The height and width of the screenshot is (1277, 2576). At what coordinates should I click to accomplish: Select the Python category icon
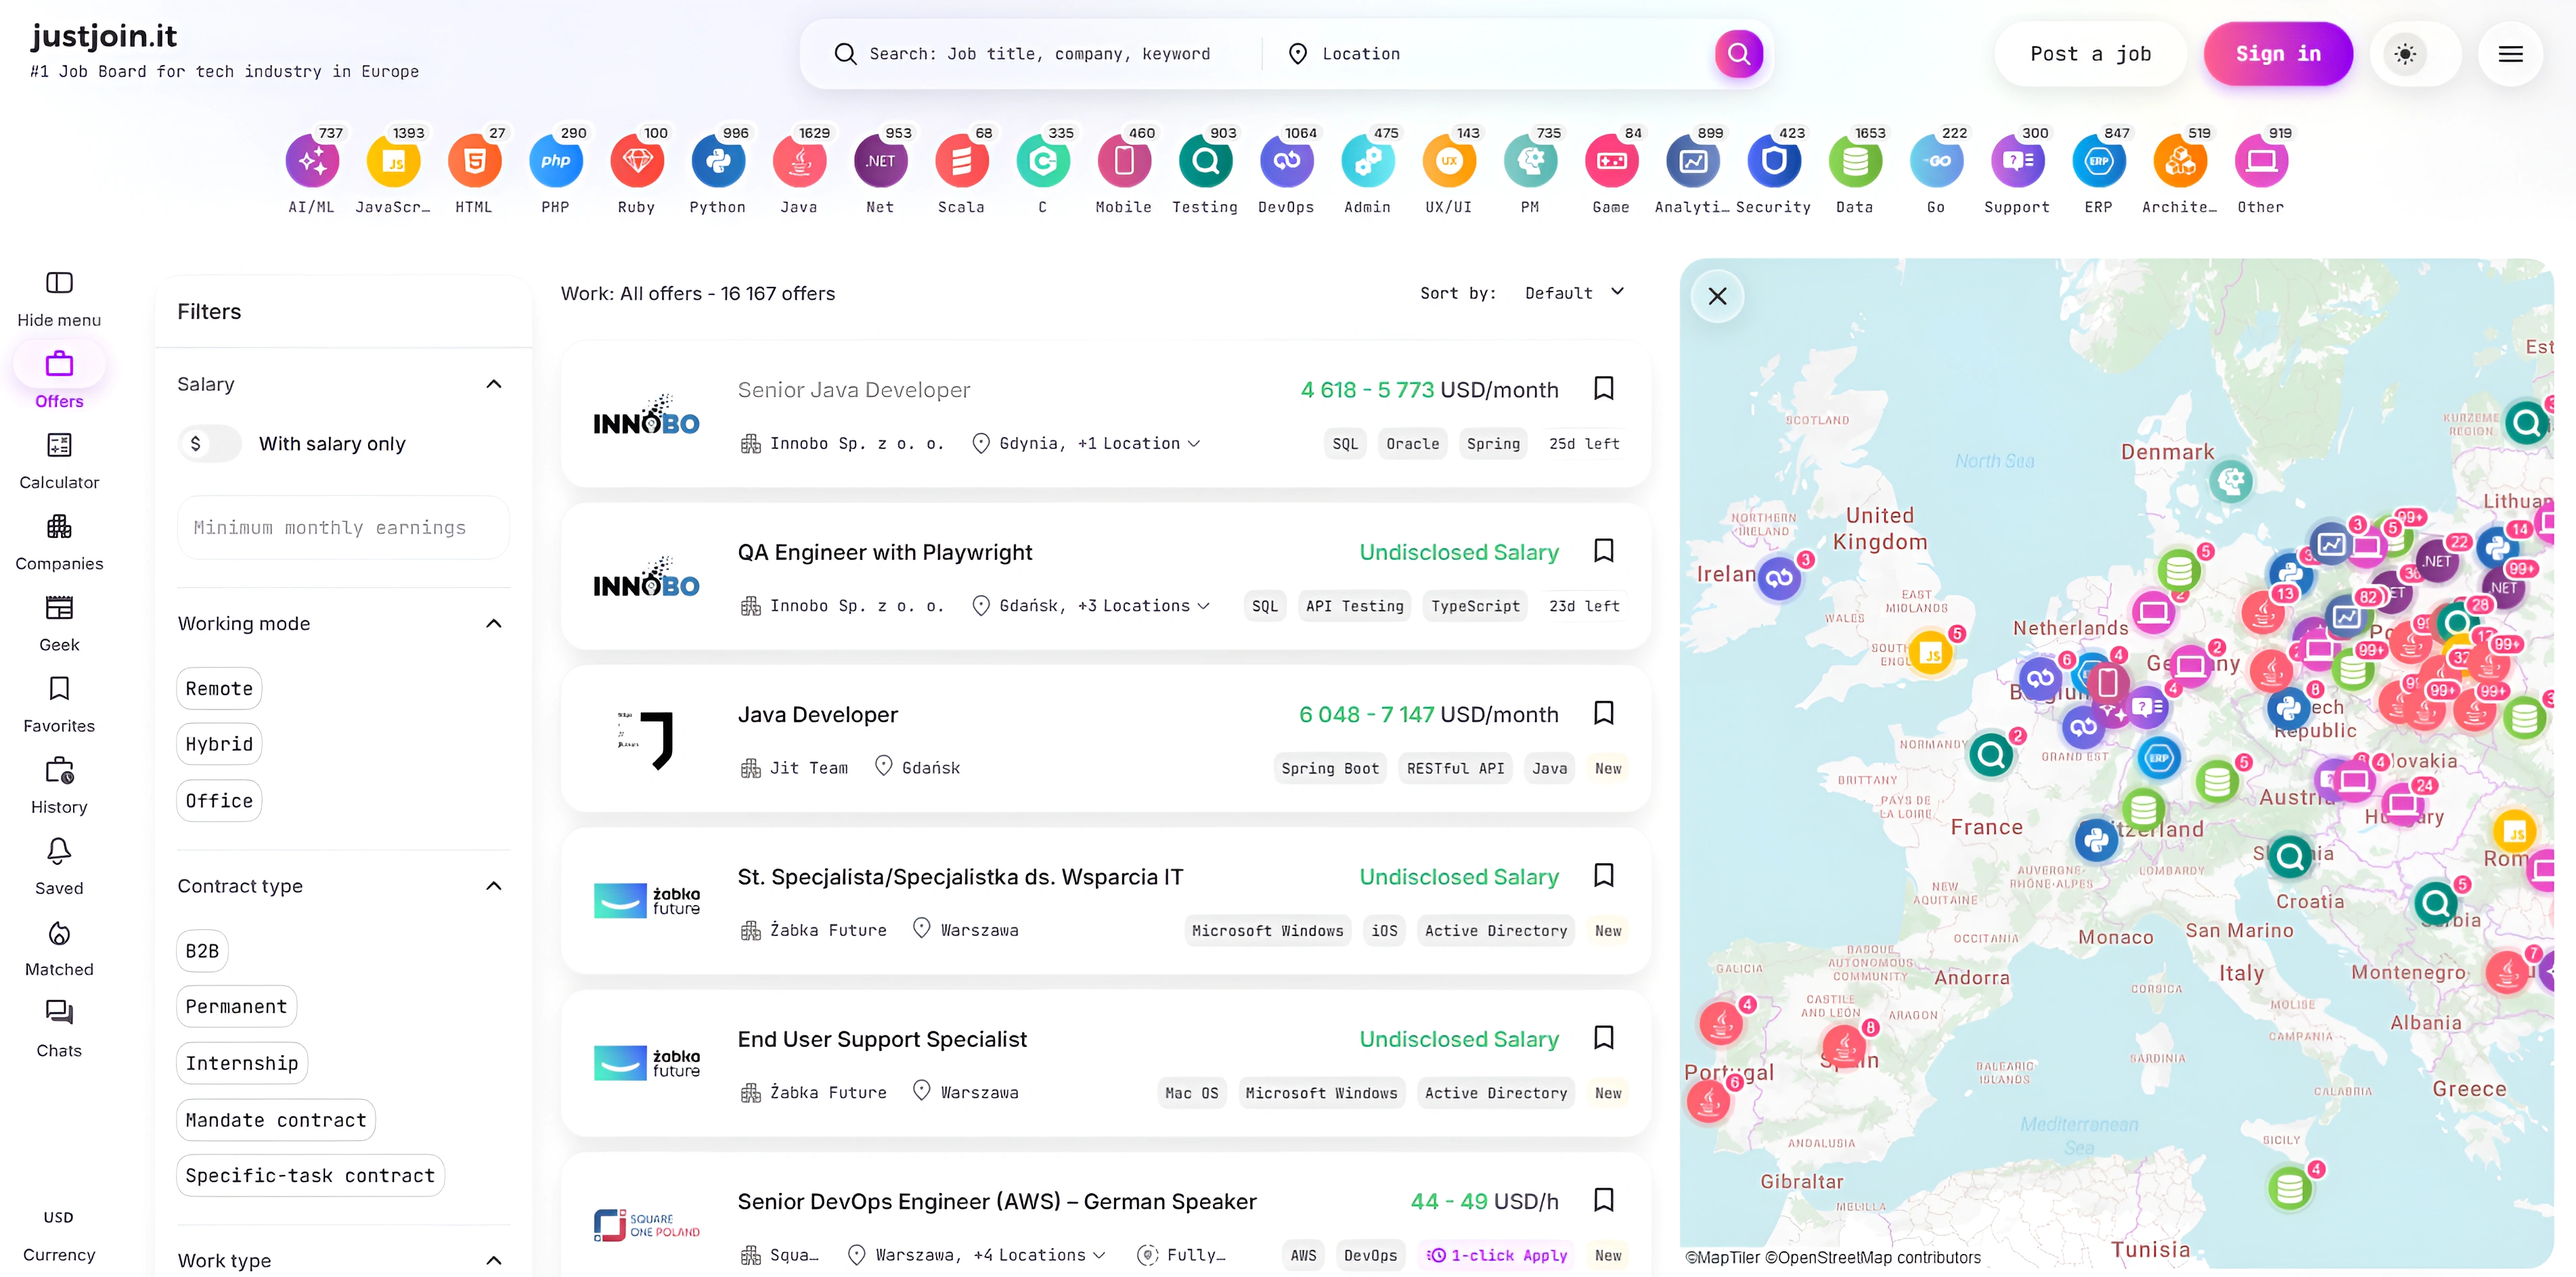pos(718,162)
